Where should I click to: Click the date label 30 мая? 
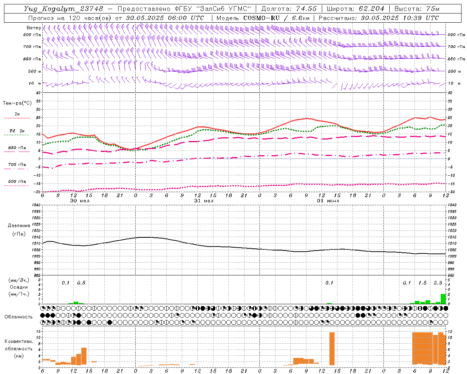[x=80, y=201]
